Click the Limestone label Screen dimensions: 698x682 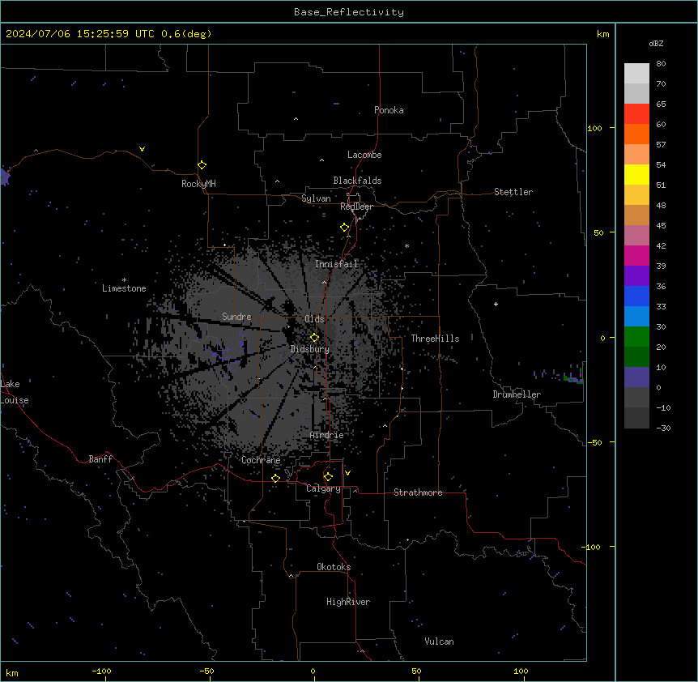(x=124, y=288)
